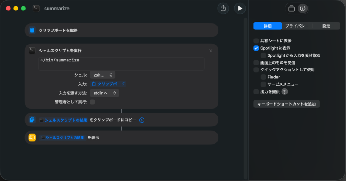Click the クリップボード input variable token
346x181 pixels.
point(108,84)
